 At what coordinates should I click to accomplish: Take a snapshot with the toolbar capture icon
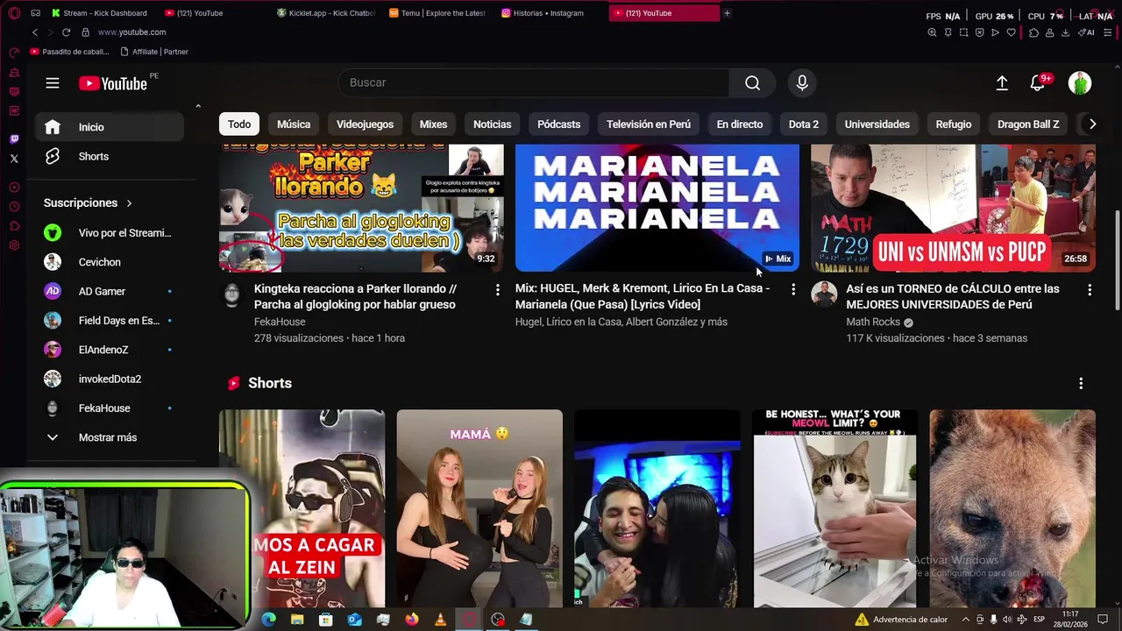point(963,32)
